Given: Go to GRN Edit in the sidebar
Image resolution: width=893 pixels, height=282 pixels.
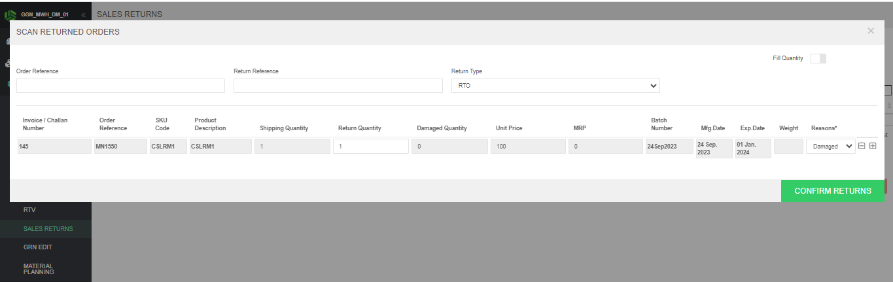Looking at the screenshot, I should 37,247.
